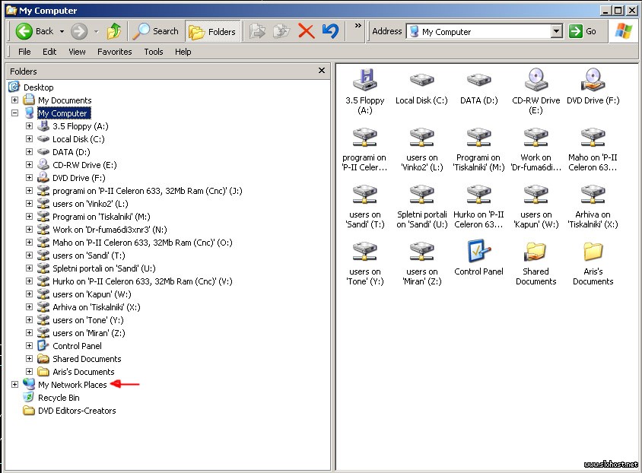Open the Tools menu

154,52
